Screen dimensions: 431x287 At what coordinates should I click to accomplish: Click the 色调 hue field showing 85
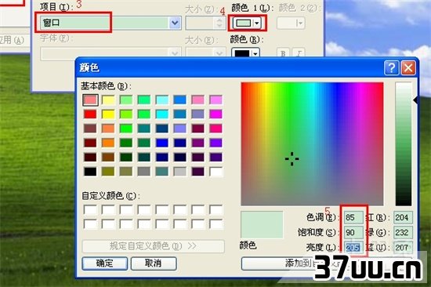coord(353,217)
